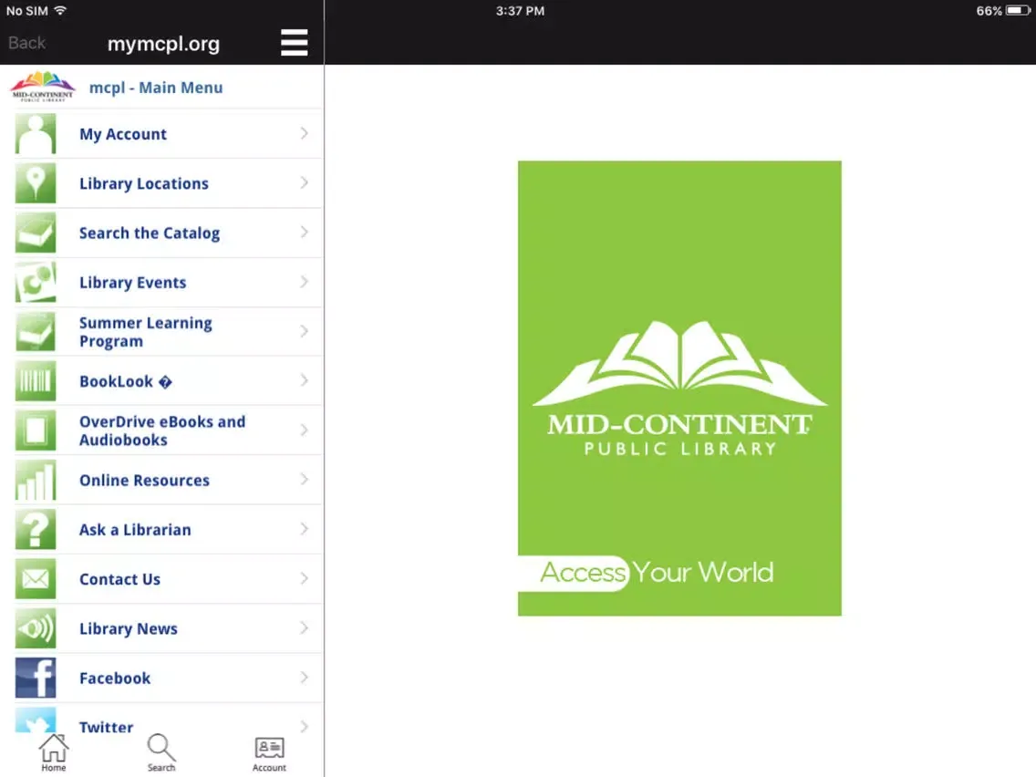Select Library Events menu label
This screenshot has height=777, width=1036.
click(133, 283)
